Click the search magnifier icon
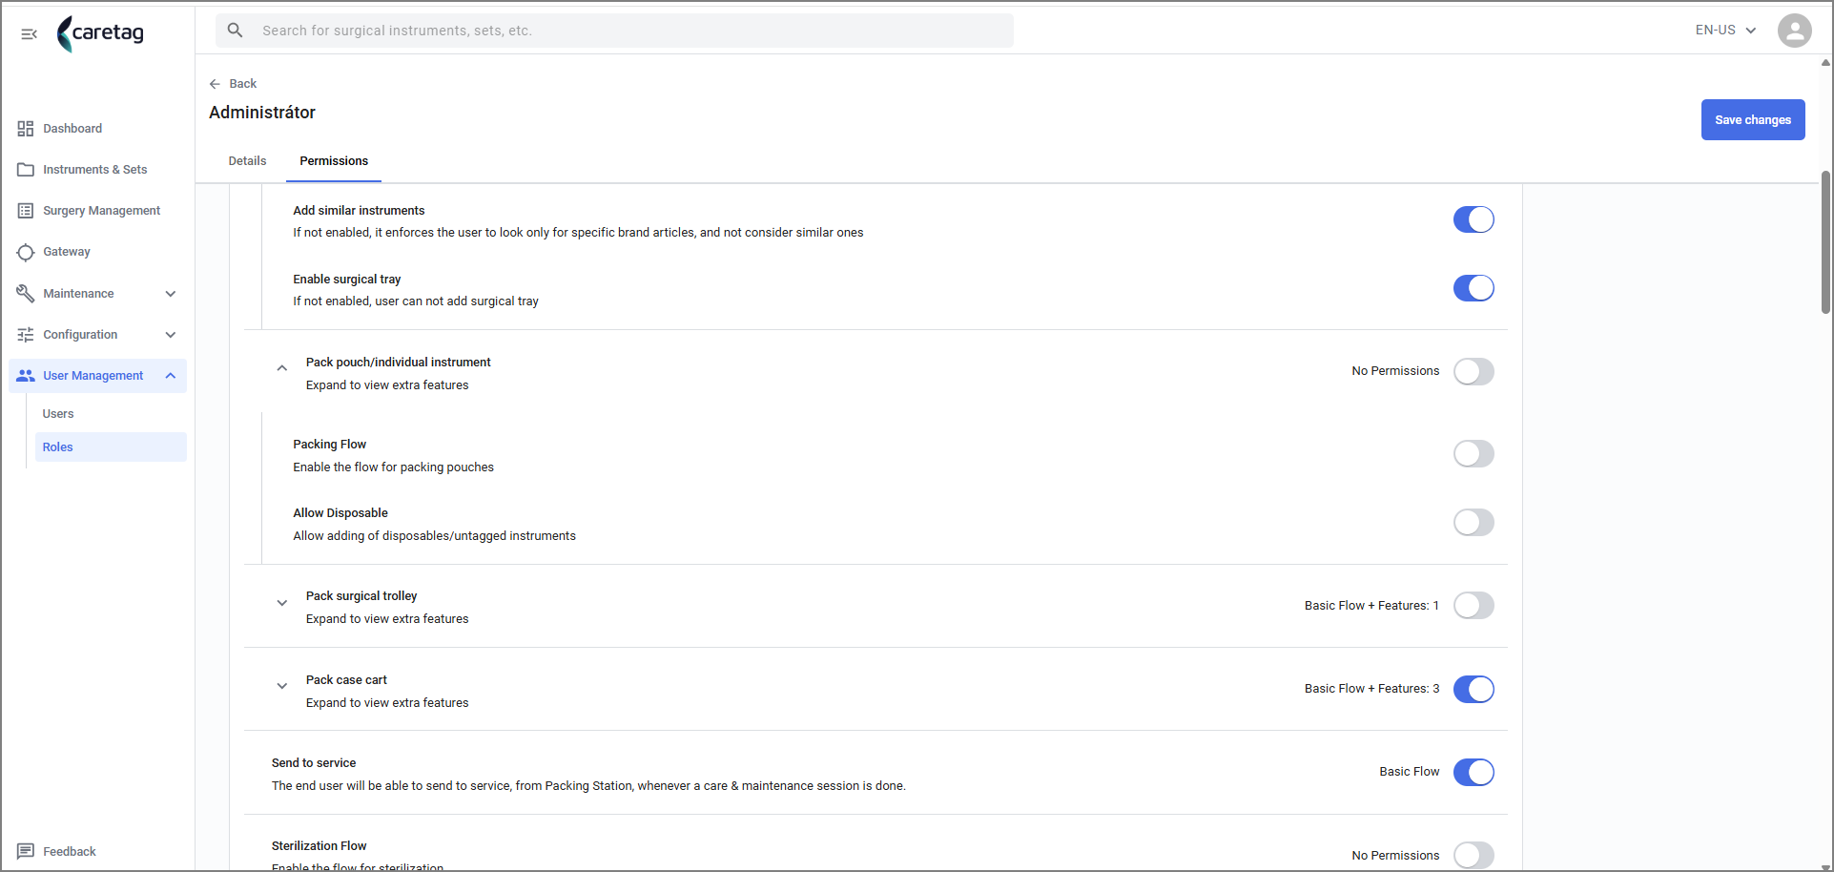 tap(235, 31)
